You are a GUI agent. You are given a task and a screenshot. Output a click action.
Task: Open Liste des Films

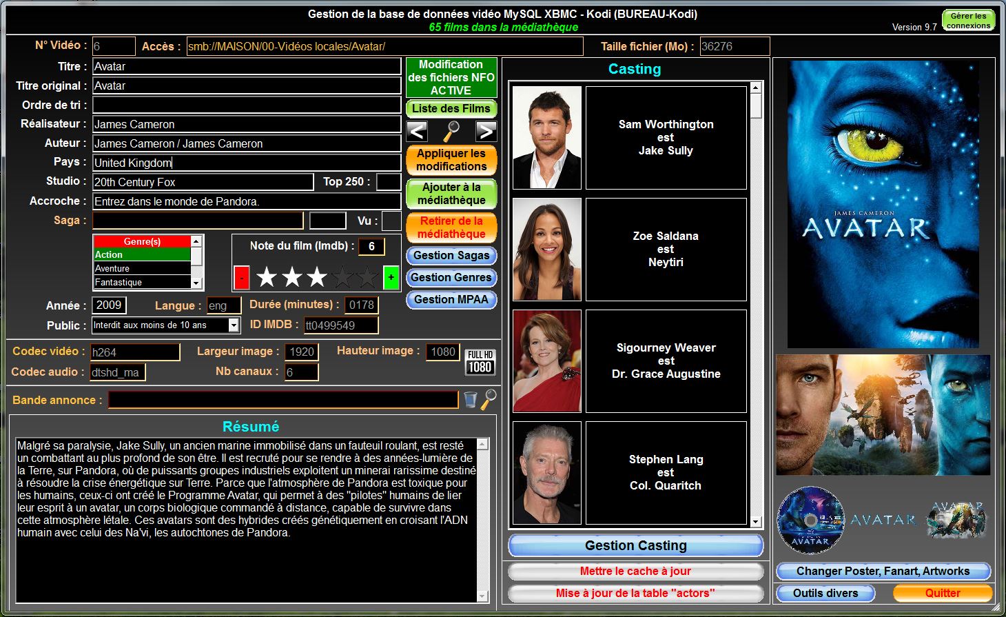coord(451,109)
